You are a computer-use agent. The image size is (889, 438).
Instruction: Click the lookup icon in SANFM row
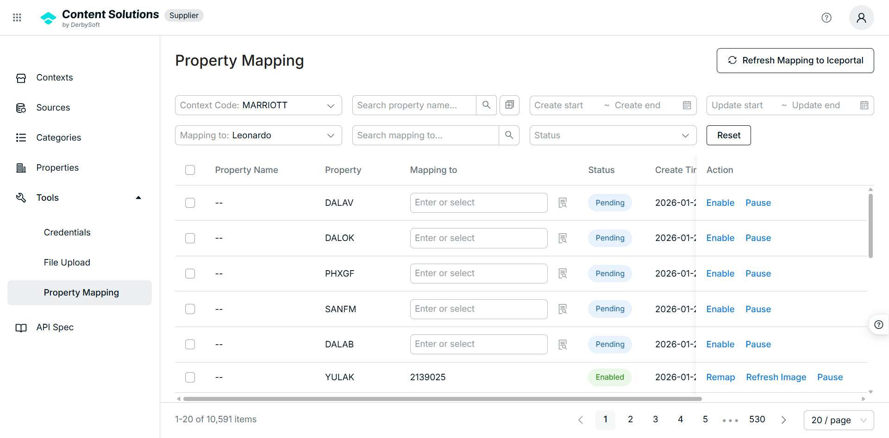[x=563, y=309]
